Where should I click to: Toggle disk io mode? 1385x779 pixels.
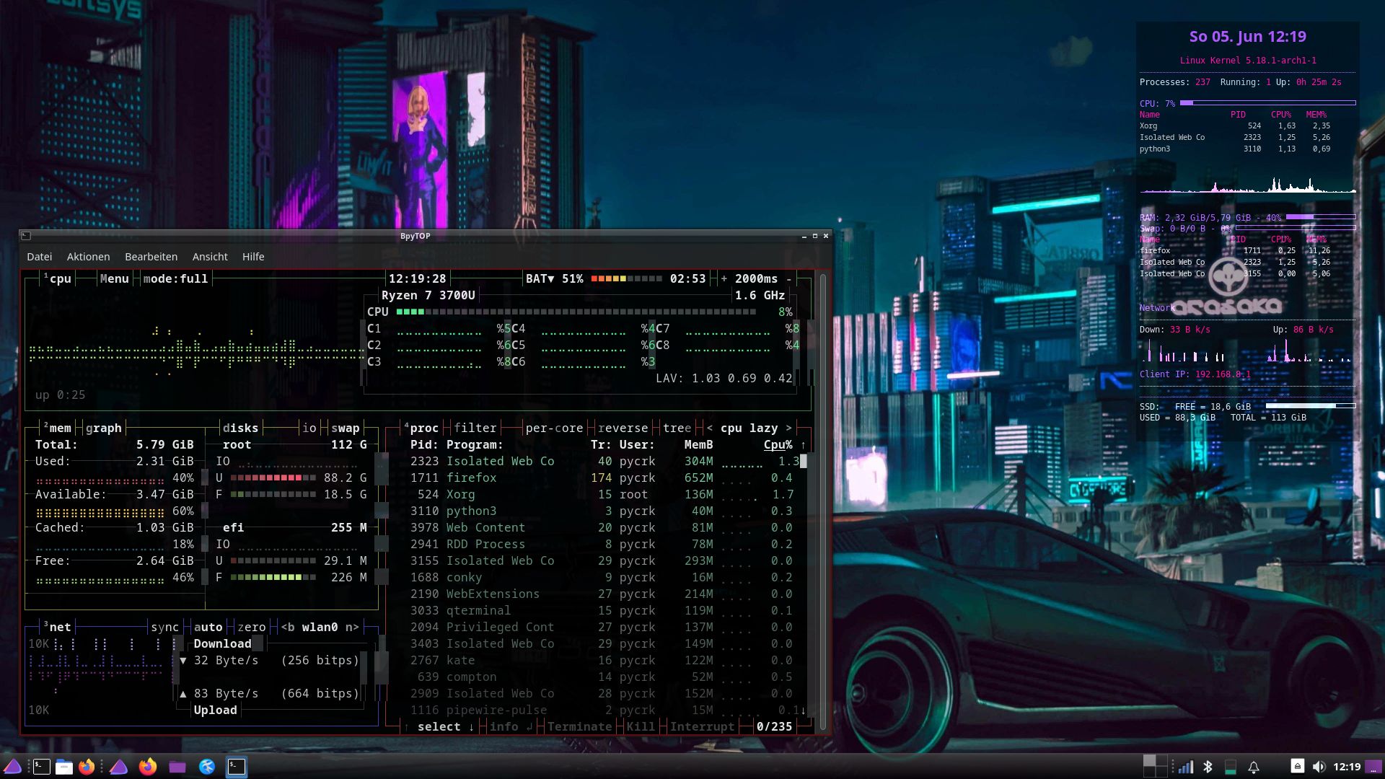point(309,428)
